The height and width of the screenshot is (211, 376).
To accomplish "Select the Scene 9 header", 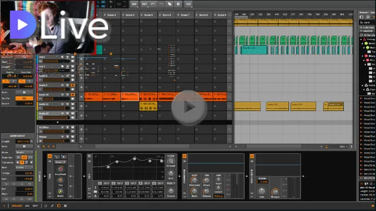I will coord(220,15).
